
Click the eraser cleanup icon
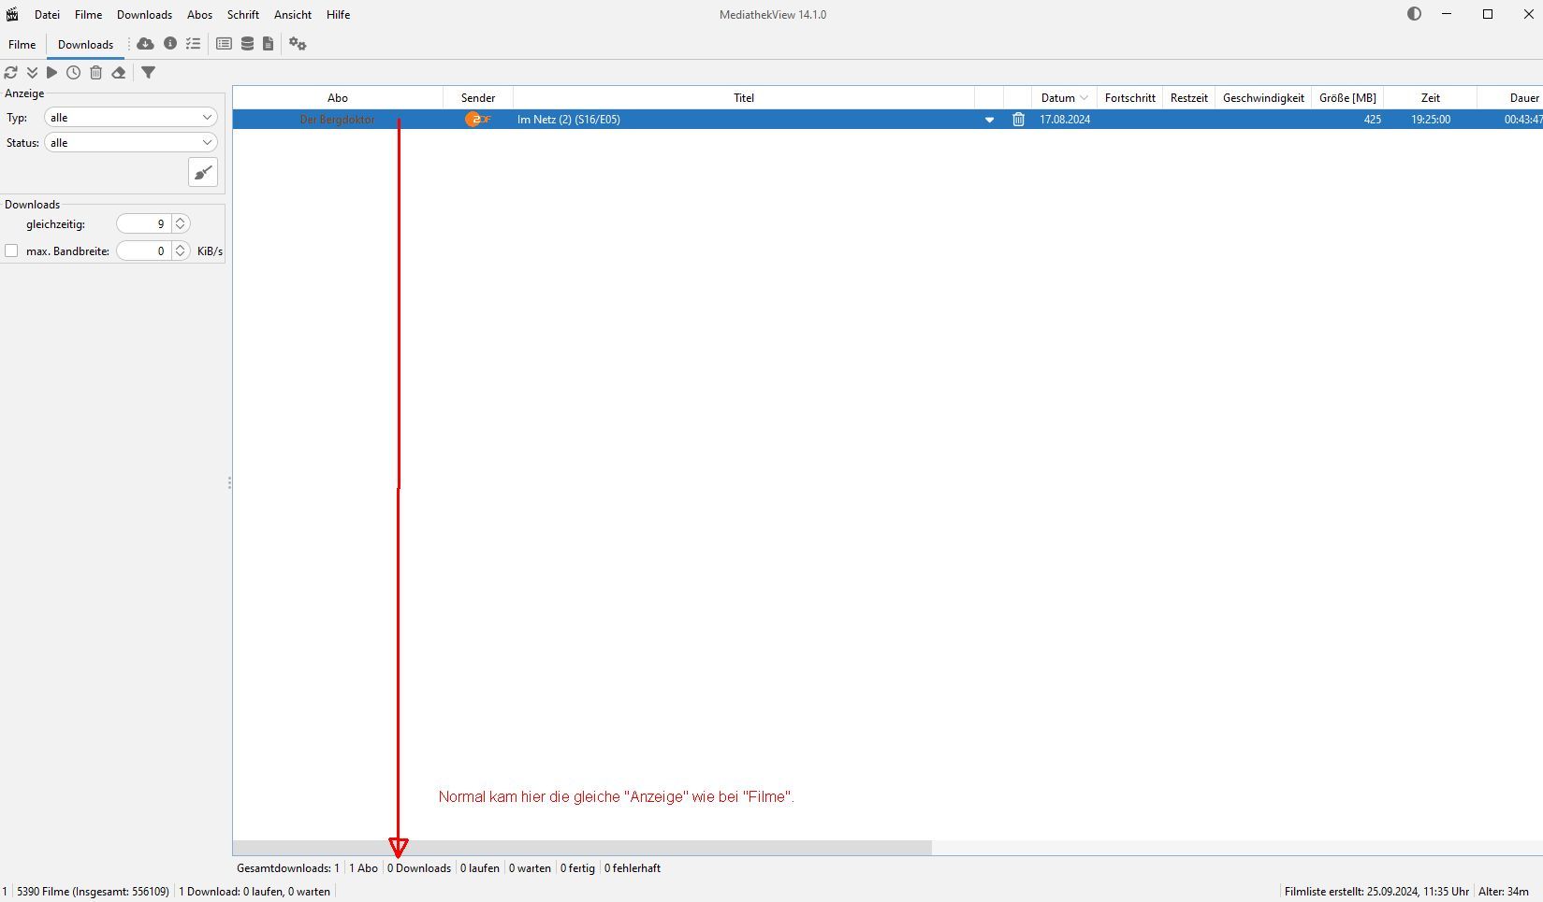tap(119, 72)
